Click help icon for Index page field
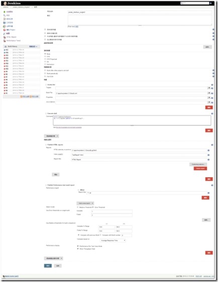This screenshot has height=282, width=218. click(x=208, y=155)
